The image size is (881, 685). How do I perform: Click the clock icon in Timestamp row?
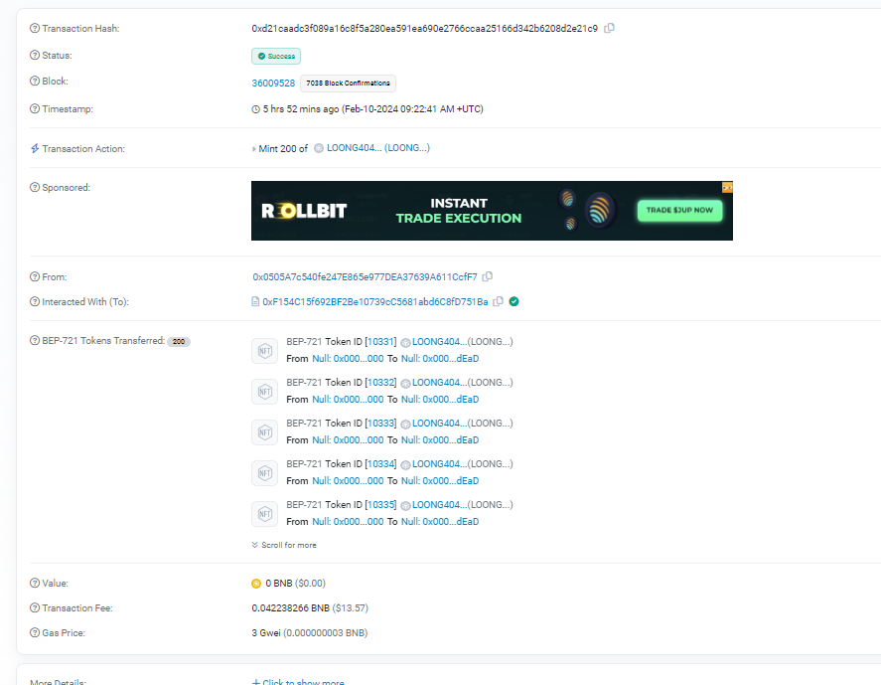point(255,109)
